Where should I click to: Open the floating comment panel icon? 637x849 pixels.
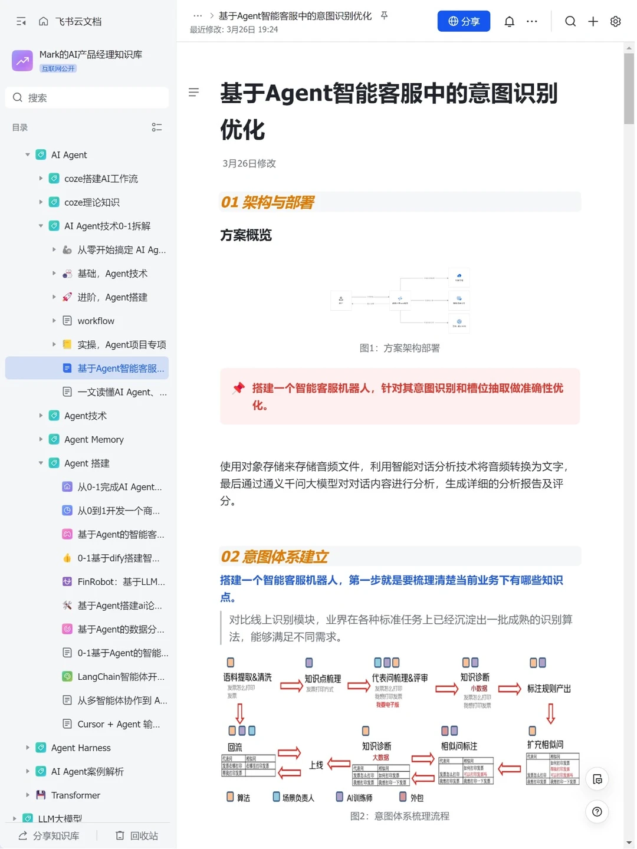[x=597, y=779]
